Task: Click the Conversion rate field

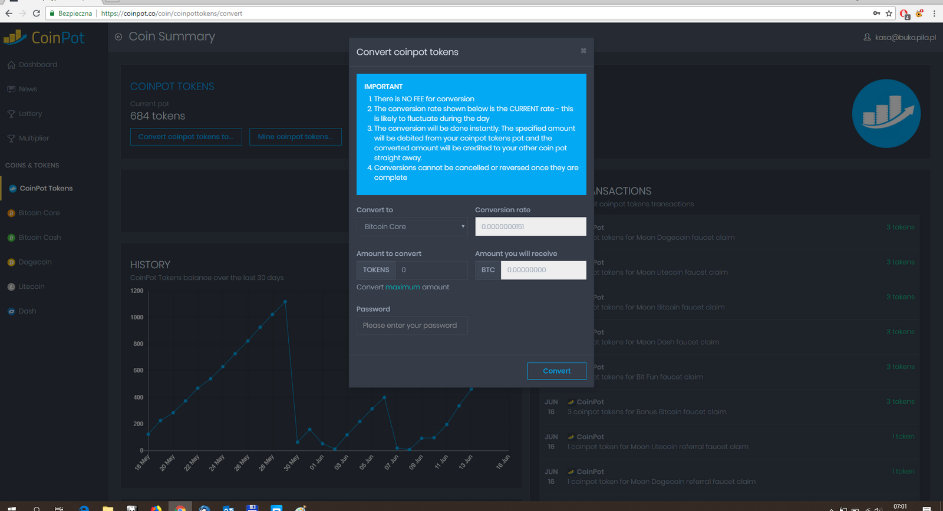Action: (x=530, y=226)
